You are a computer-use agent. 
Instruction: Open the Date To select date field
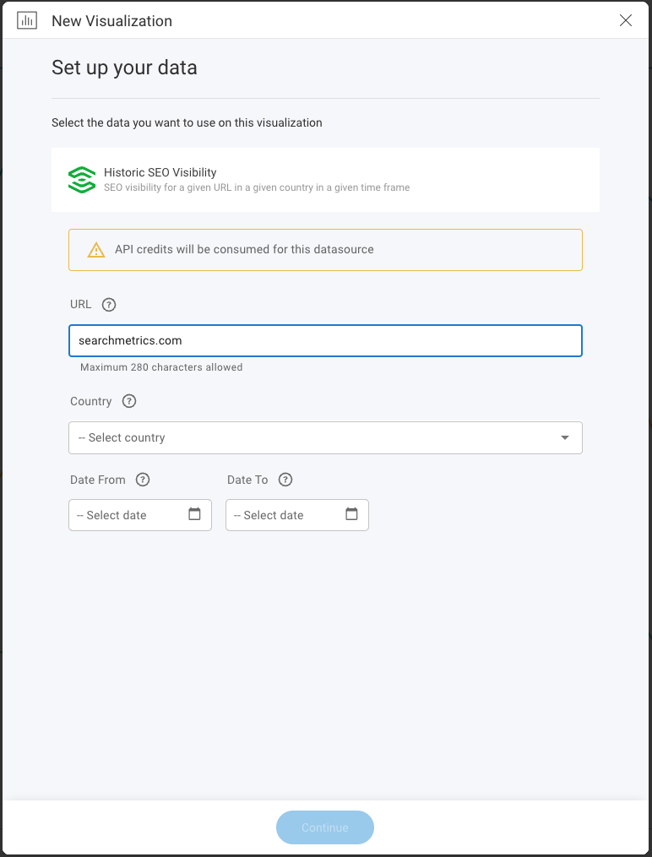(x=296, y=515)
